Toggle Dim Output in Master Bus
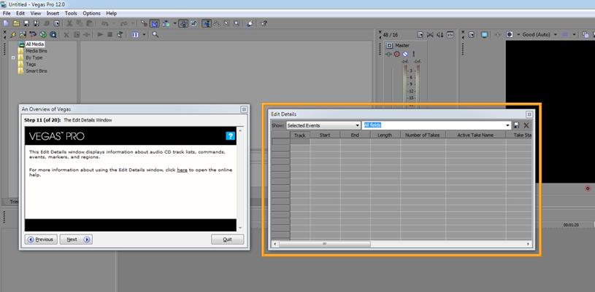The image size is (595, 292). [439, 34]
